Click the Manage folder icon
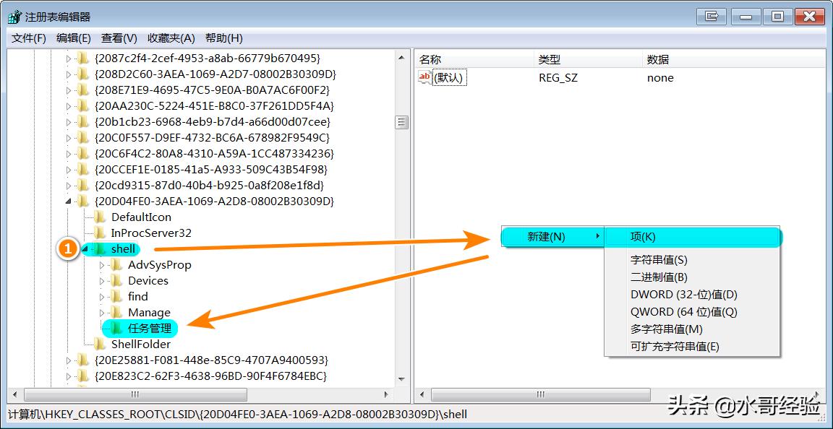The image size is (833, 429). pyautogui.click(x=116, y=313)
